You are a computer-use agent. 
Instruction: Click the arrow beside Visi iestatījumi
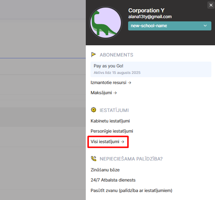pyautogui.click(x=123, y=142)
